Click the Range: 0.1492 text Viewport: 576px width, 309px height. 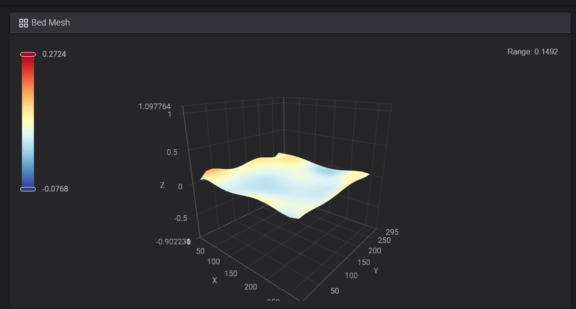(533, 52)
